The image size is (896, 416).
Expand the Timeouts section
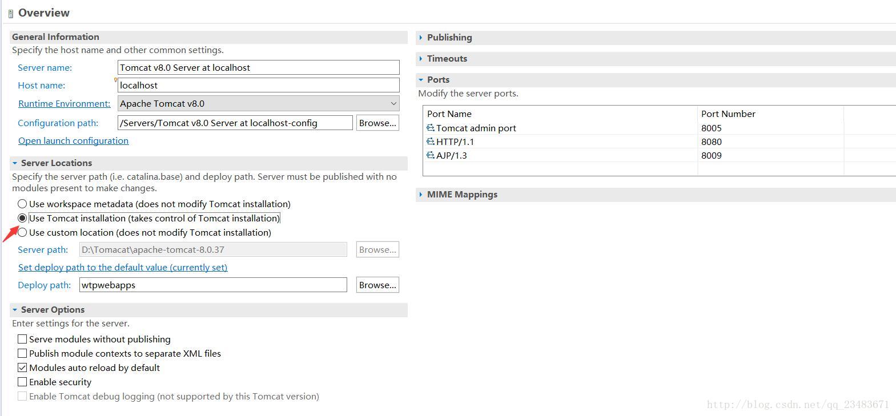[x=421, y=58]
